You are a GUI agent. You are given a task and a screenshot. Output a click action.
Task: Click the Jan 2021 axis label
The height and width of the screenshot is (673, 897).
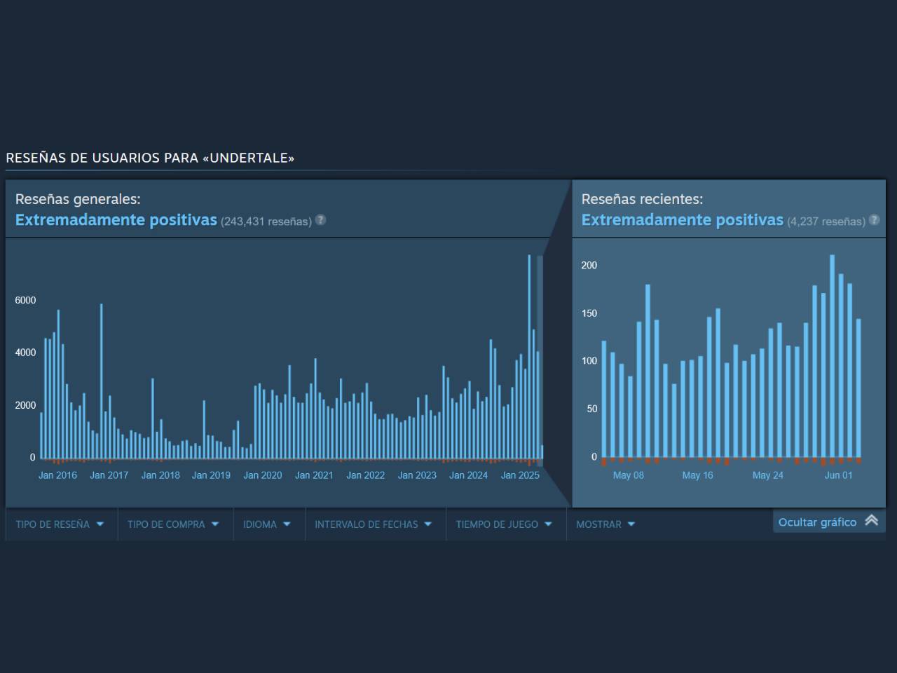point(314,475)
